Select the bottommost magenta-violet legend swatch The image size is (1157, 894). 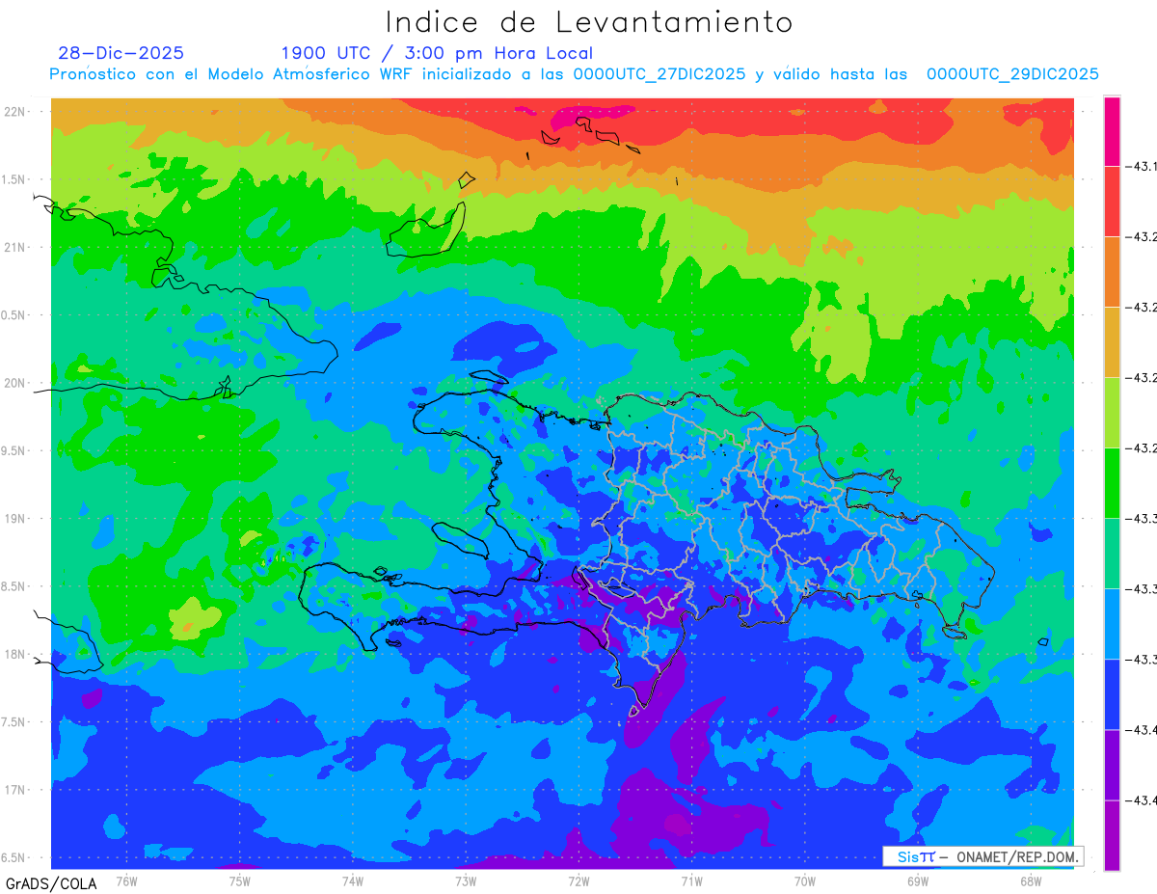pos(1112,835)
